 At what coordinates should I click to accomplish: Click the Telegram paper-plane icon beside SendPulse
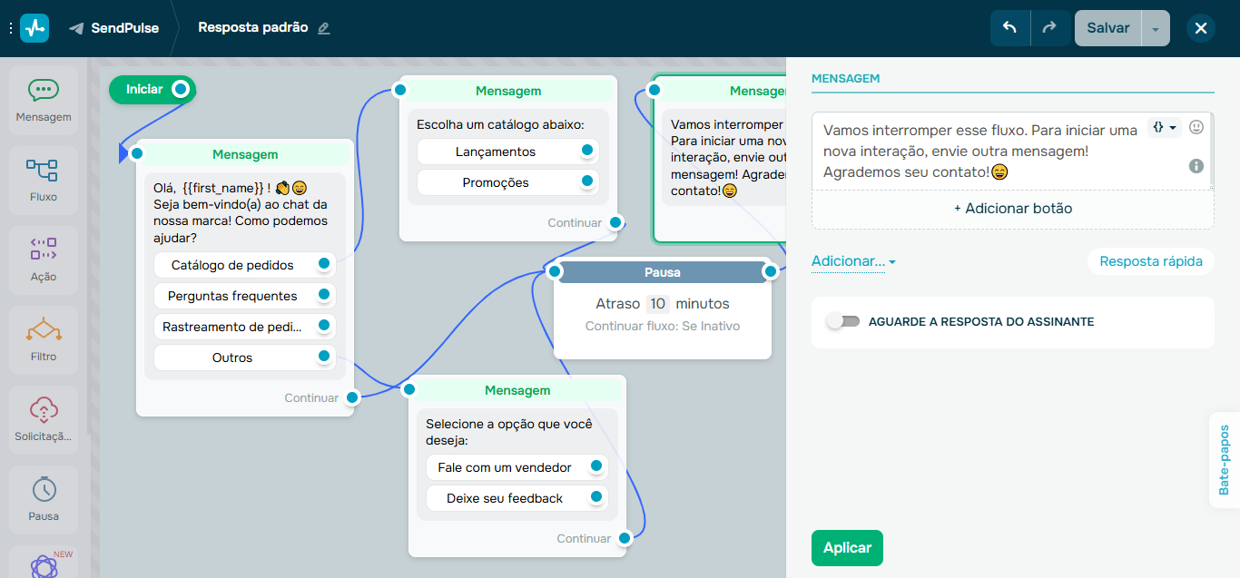(x=76, y=28)
